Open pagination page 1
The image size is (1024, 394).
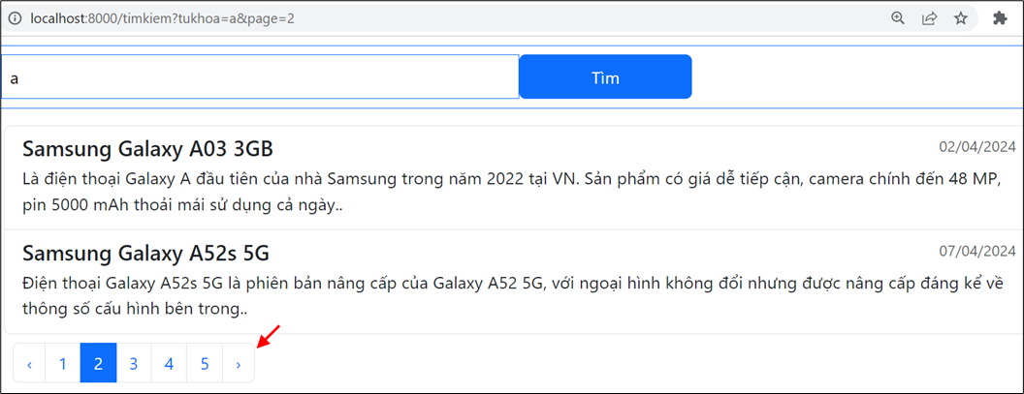63,363
